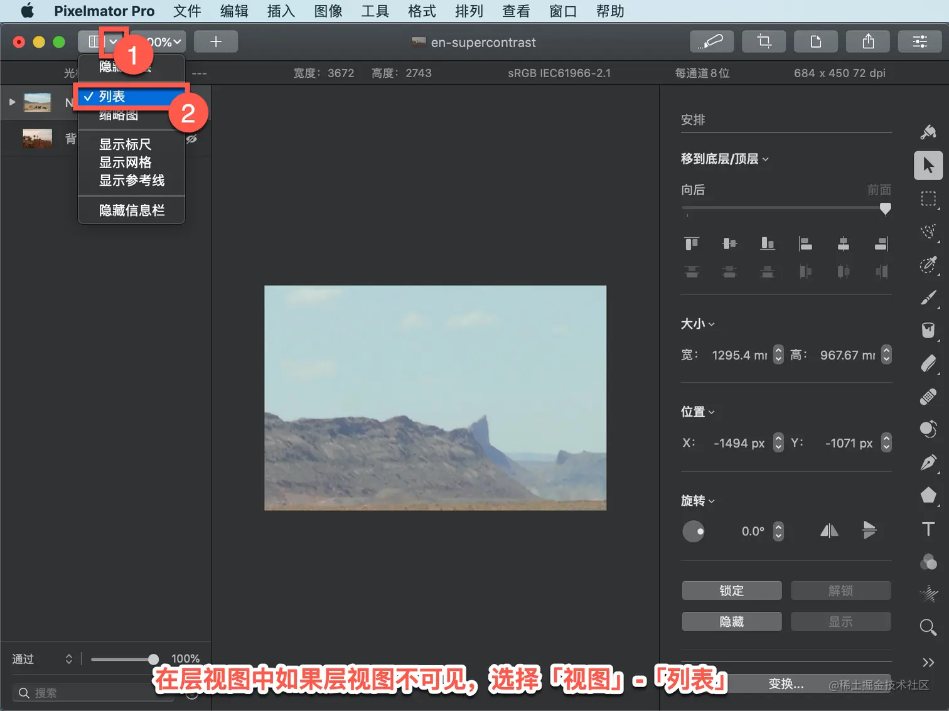The height and width of the screenshot is (711, 949).
Task: Select the Erase tool
Action: coord(928,363)
